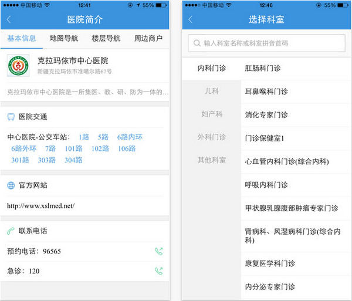
Task: Open the 楼层导航 tab
Action: [x=106, y=38]
